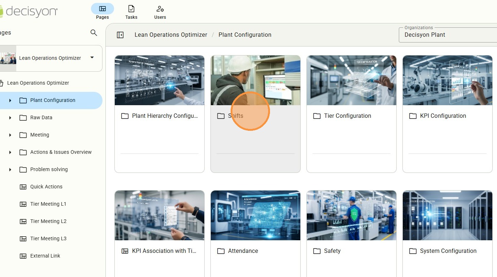
Task: Click the KPI Association card page icon
Action: point(125,251)
